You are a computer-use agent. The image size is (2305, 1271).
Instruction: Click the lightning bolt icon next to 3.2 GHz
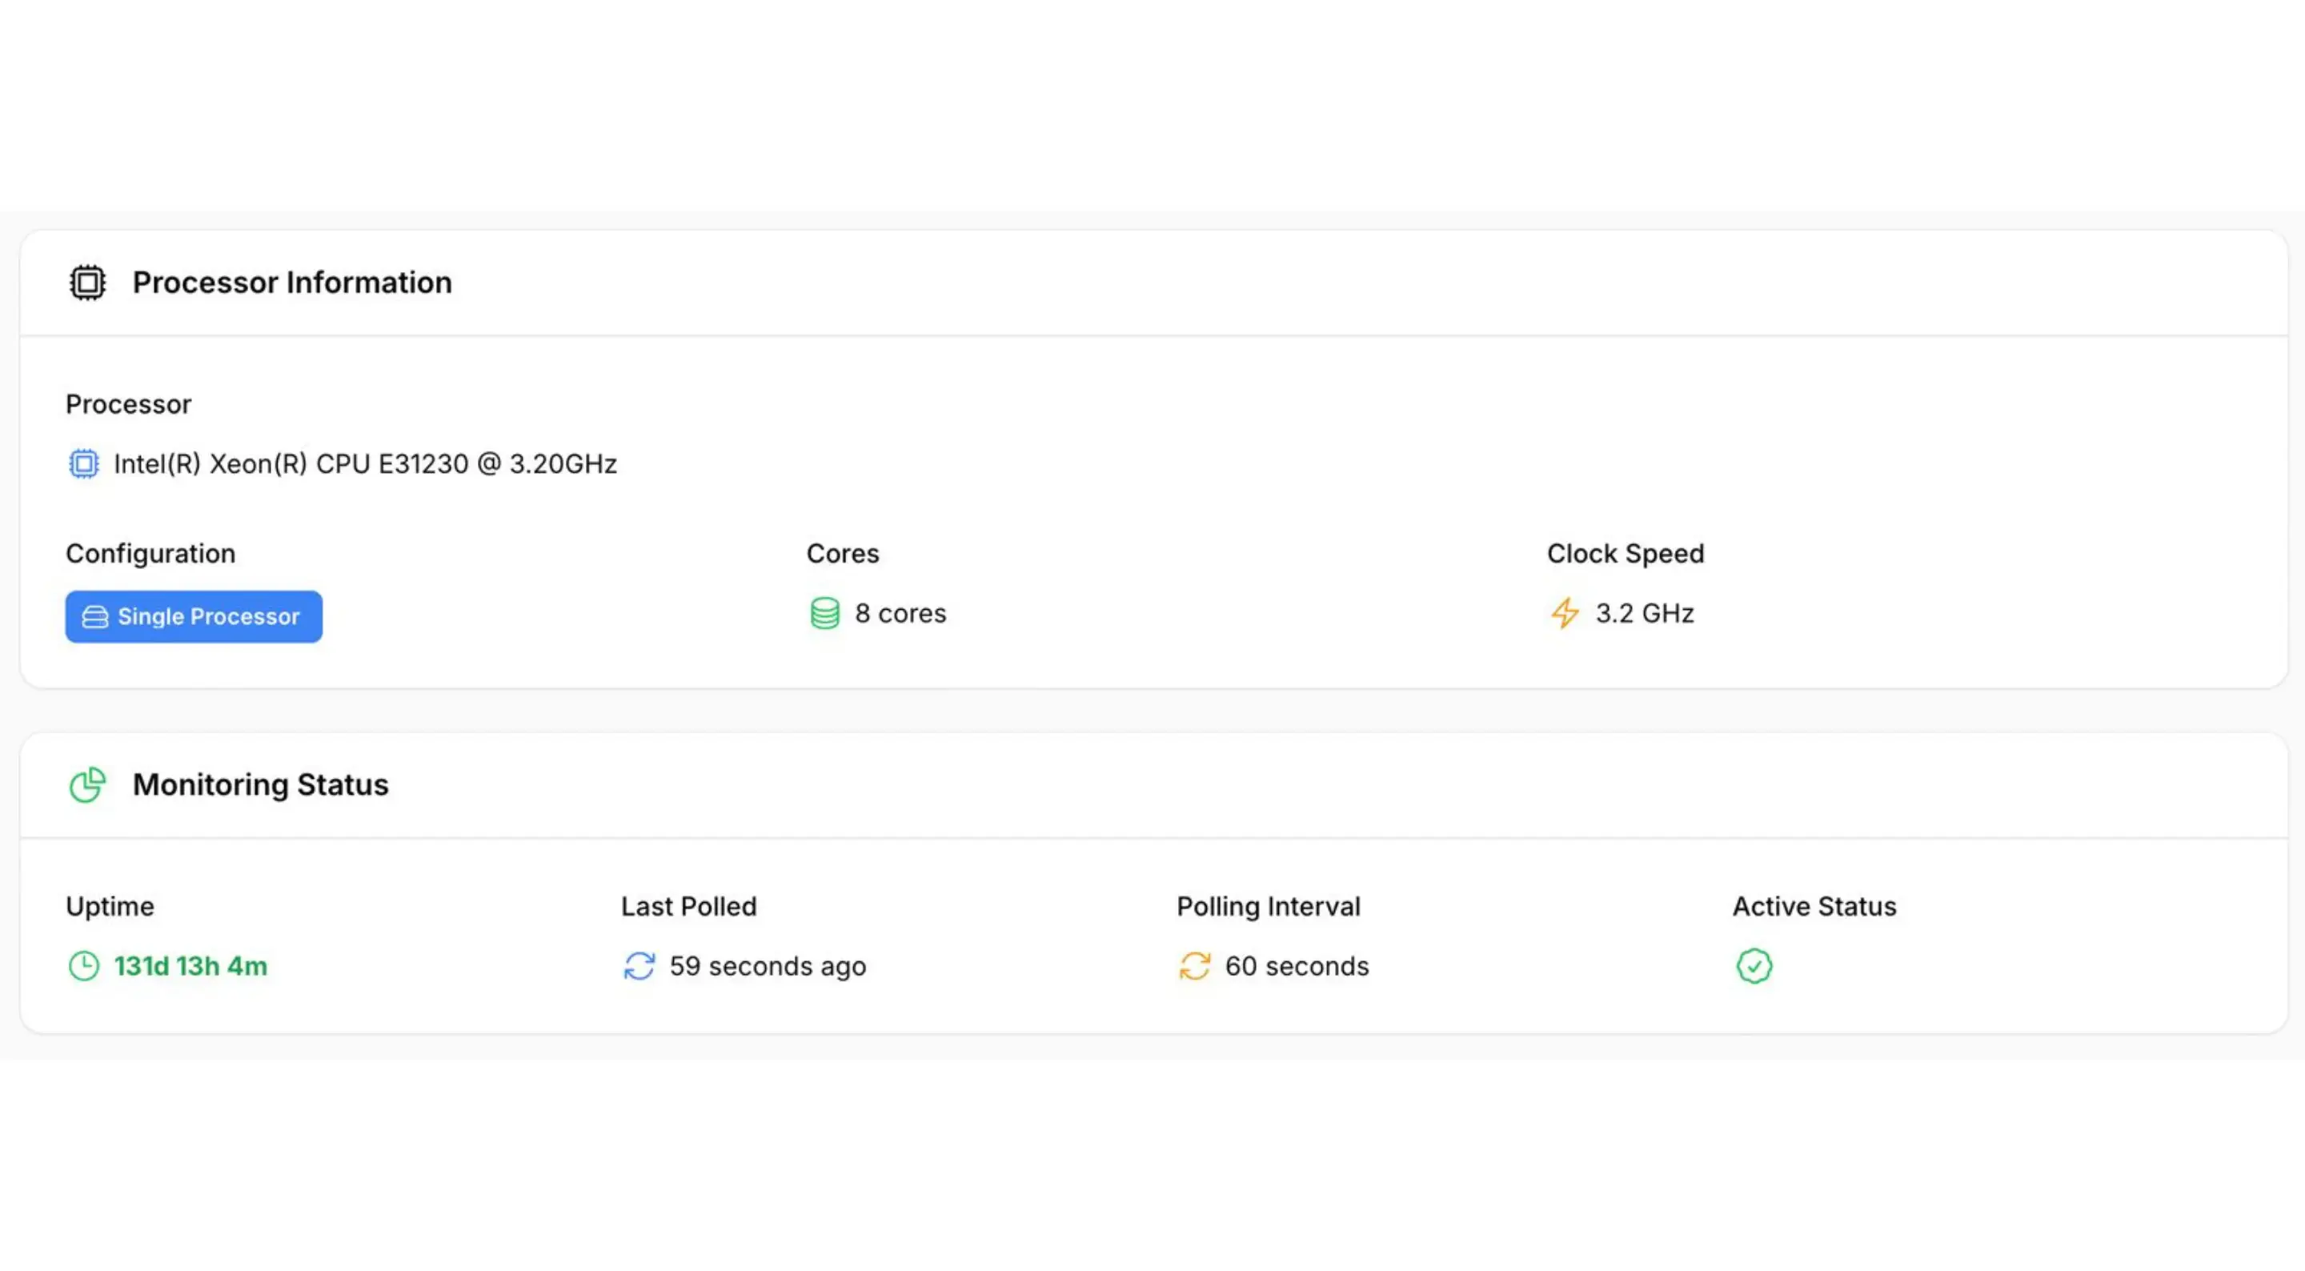pos(1565,614)
